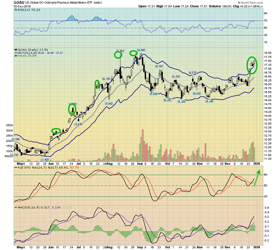The width and height of the screenshot is (276, 250).
Task: Click the ©StockCharts.com credit text
Action: coord(250,3)
